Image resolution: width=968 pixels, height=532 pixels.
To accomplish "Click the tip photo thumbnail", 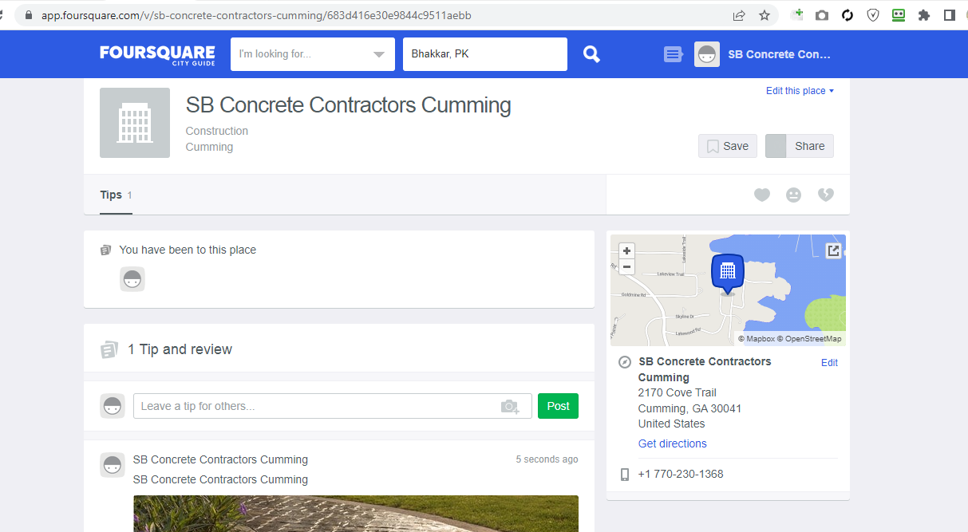I will point(356,514).
